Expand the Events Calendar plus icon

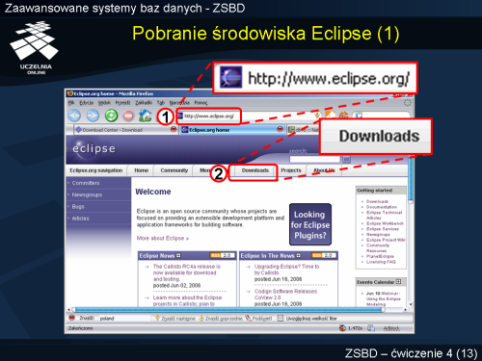398,282
